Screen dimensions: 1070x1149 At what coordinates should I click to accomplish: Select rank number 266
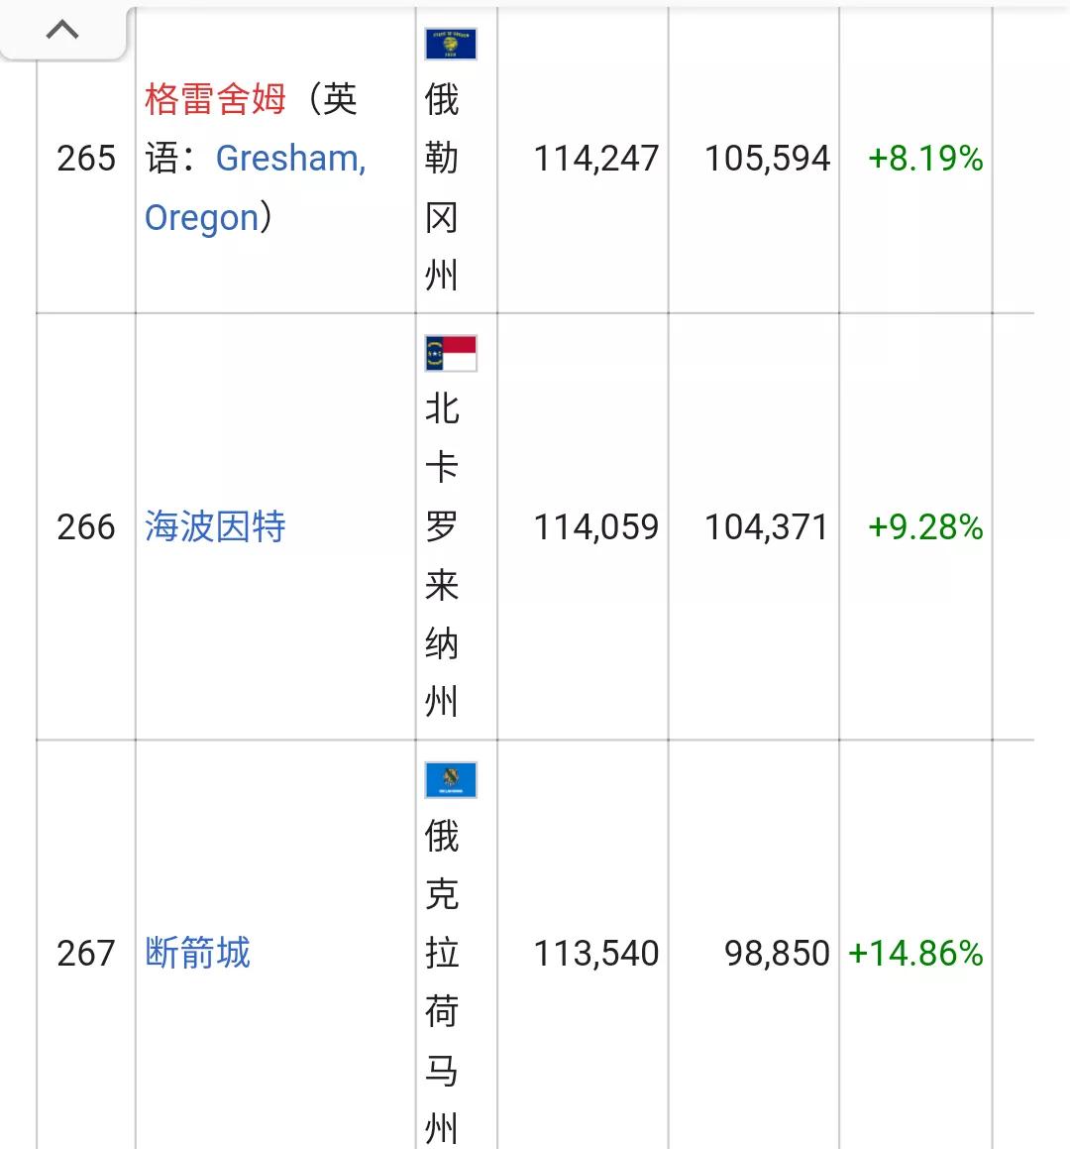click(x=86, y=526)
